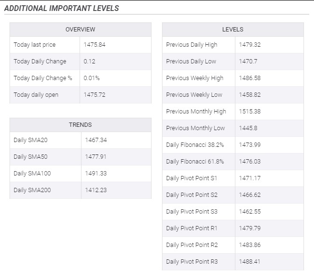Image resolution: width=314 pixels, height=277 pixels.
Task: Click the LEVELS table header
Action: pos(233,30)
